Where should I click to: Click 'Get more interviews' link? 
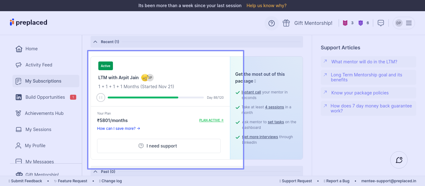260,137
